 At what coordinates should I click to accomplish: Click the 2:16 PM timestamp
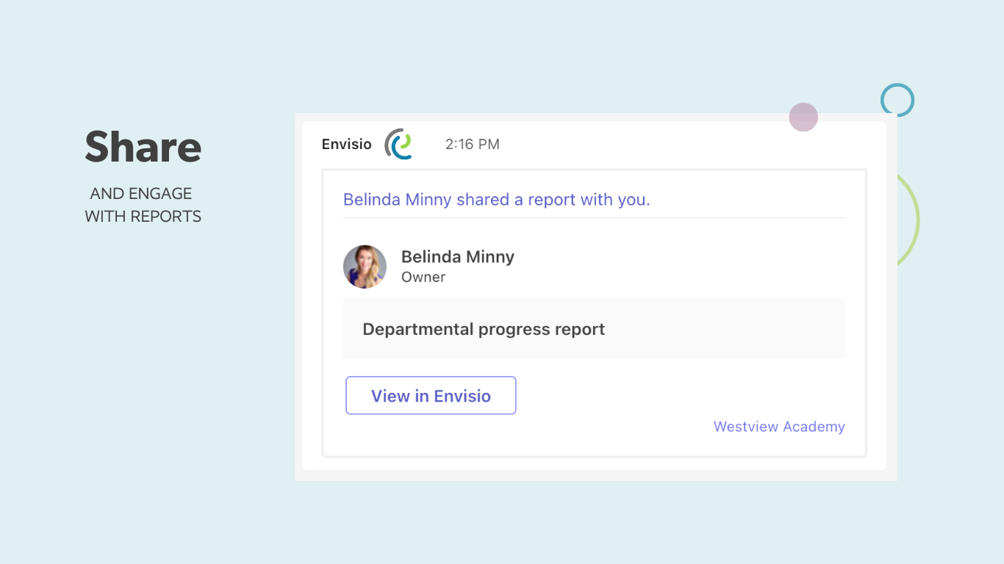473,145
